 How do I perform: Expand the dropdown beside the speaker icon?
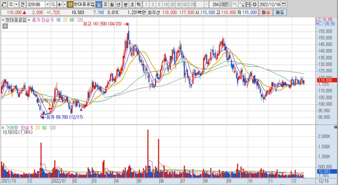point(64,4)
